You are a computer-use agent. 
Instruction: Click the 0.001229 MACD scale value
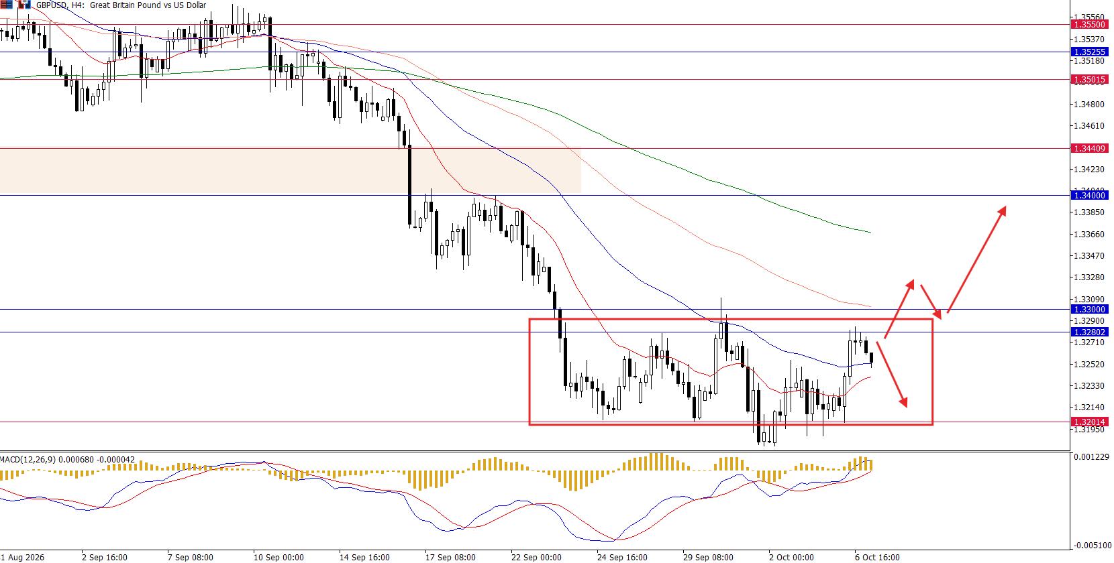[x=1091, y=456]
